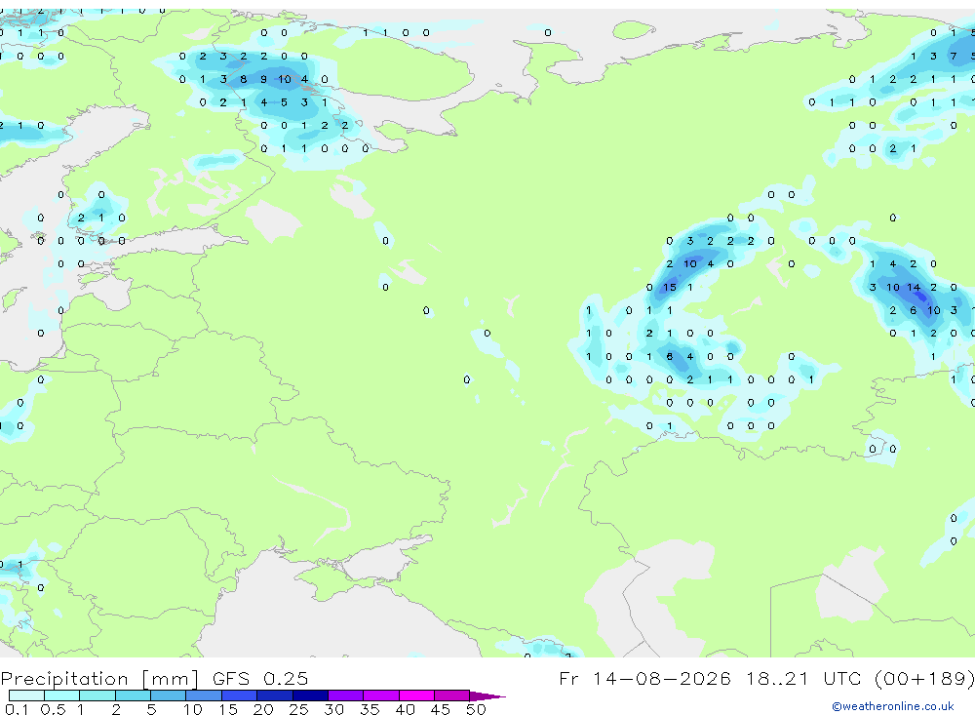Select the 20–25 mm legend color swatch
Image resolution: width=975 pixels, height=715 pixels.
click(x=275, y=695)
